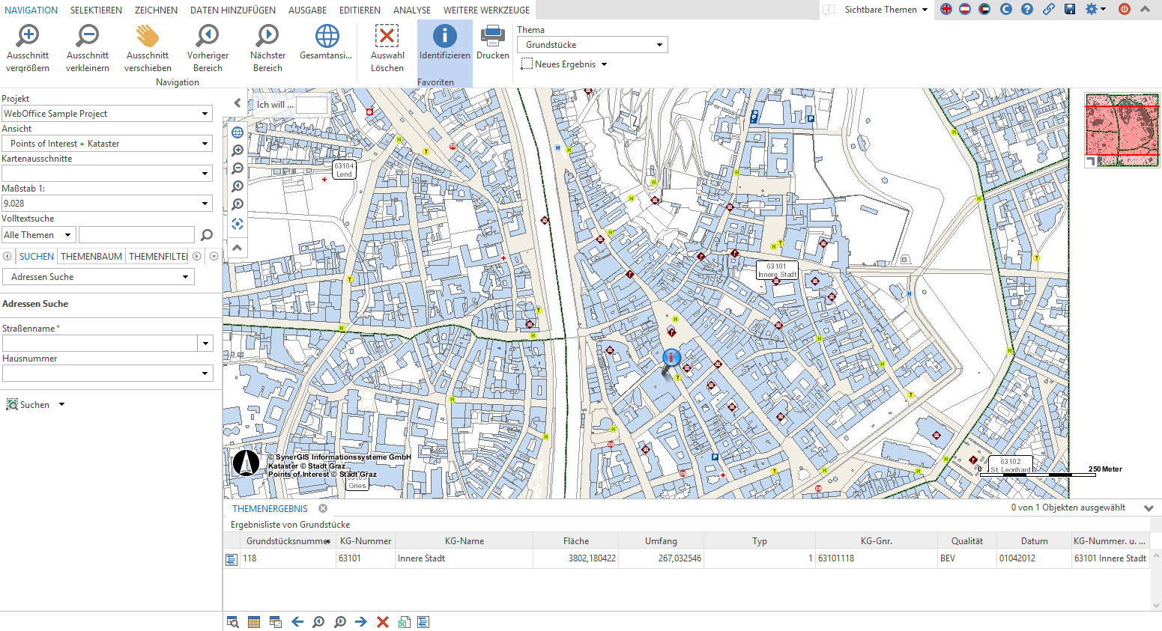Click the globe icon in the map sidebar

click(x=237, y=132)
